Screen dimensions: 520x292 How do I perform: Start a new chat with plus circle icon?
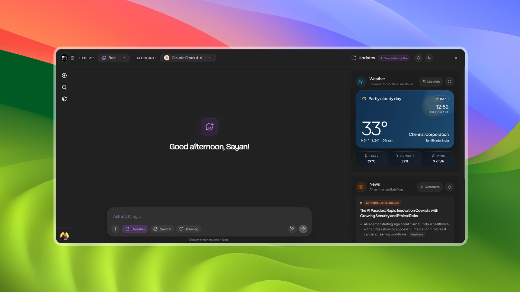point(64,76)
